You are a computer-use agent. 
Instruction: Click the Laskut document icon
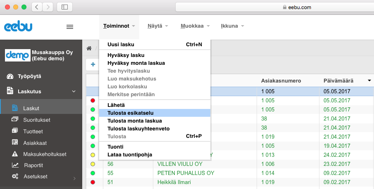pos(15,108)
